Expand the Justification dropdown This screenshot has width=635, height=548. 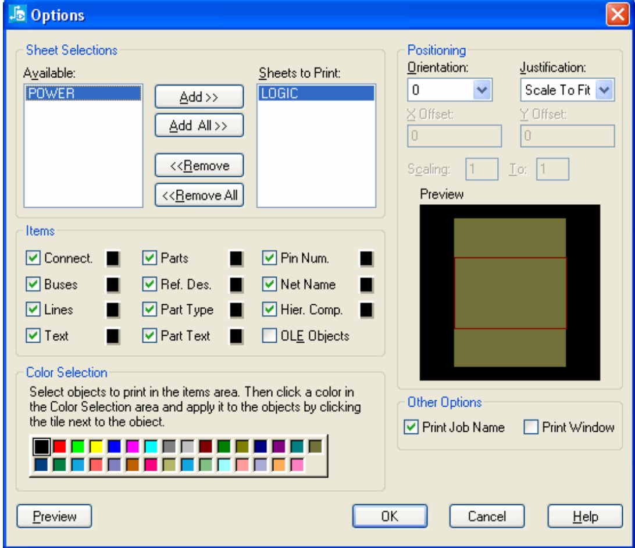coord(605,90)
